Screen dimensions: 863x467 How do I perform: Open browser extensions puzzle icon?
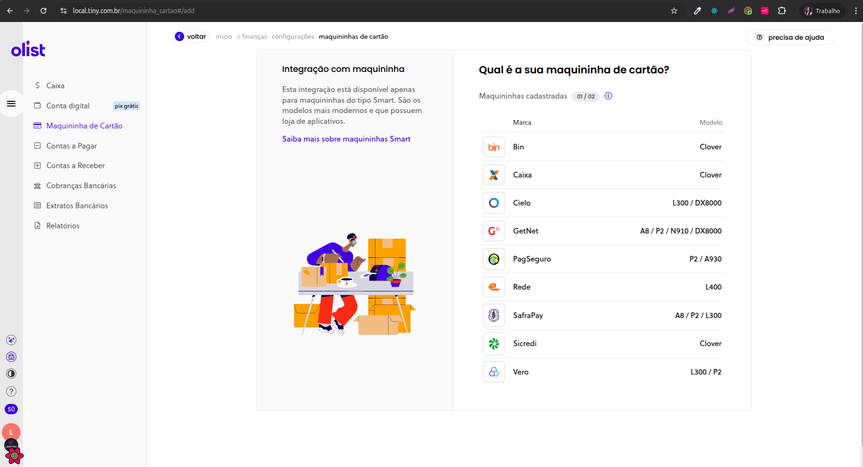pyautogui.click(x=782, y=11)
